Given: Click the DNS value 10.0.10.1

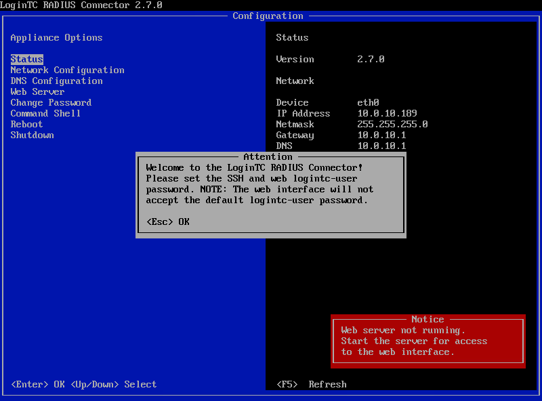Looking at the screenshot, I should (x=381, y=146).
